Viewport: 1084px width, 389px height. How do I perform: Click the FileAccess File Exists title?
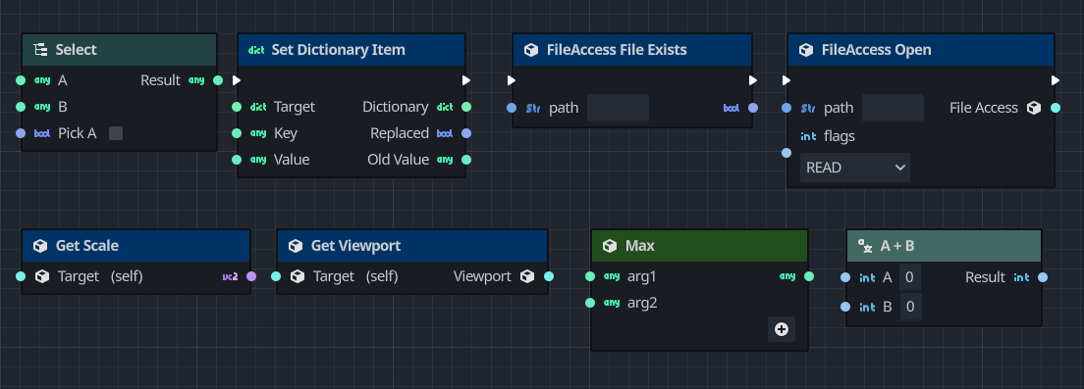(x=617, y=50)
